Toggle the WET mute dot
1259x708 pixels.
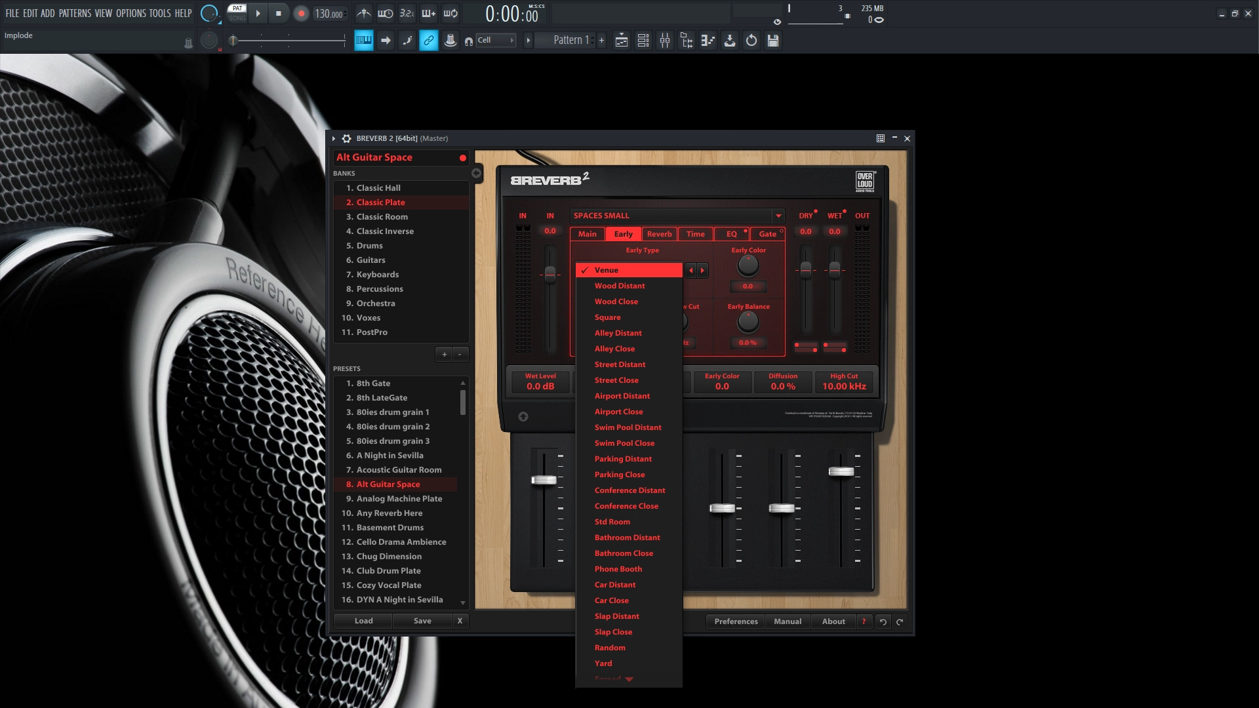point(845,212)
